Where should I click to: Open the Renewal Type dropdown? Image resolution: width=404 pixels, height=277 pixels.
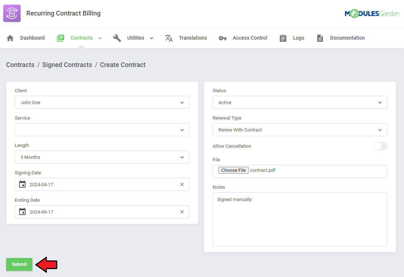point(300,130)
